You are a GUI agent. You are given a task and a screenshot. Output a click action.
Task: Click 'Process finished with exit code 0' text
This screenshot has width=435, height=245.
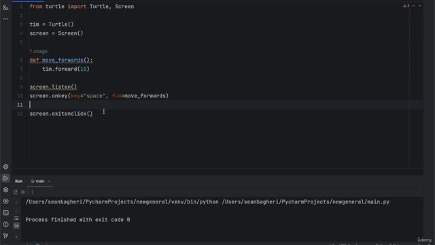77,220
